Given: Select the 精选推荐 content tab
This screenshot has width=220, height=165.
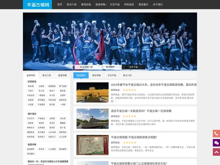Looking at the screenshot, I should point(81,75).
